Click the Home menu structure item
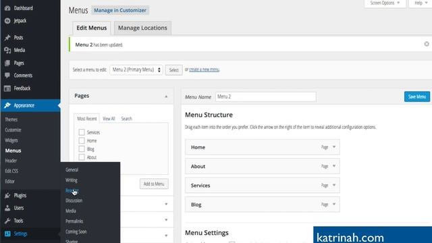 (263, 147)
